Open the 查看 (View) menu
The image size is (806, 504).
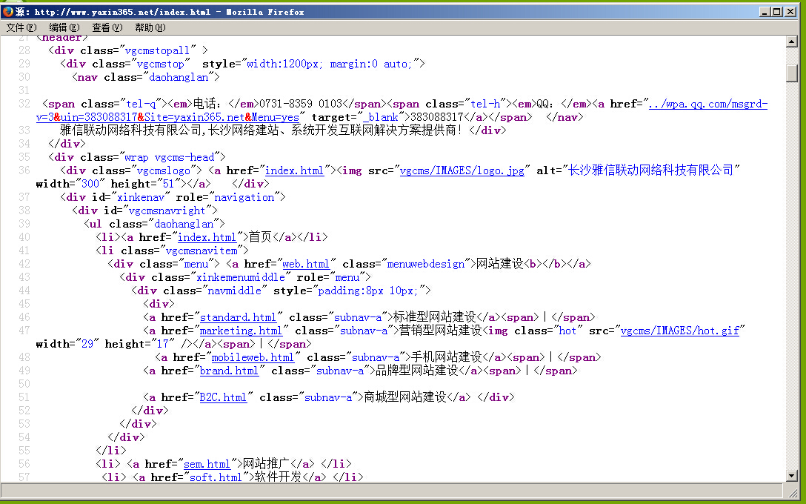(107, 27)
